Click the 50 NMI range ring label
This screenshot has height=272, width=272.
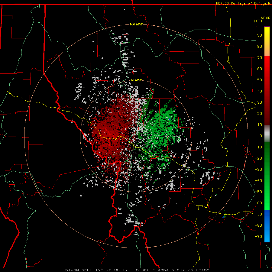136,80
